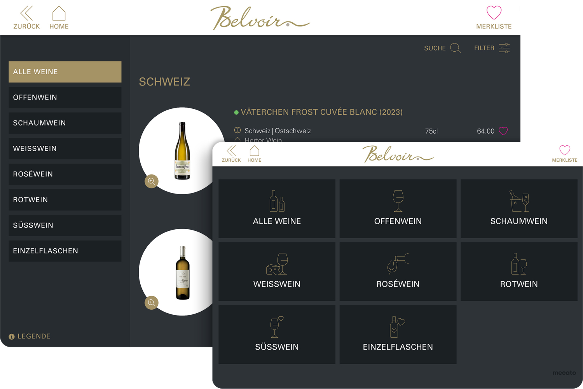Click the Väterchen Frost bottle thumbnail
The height and width of the screenshot is (389, 583).
pos(182,151)
